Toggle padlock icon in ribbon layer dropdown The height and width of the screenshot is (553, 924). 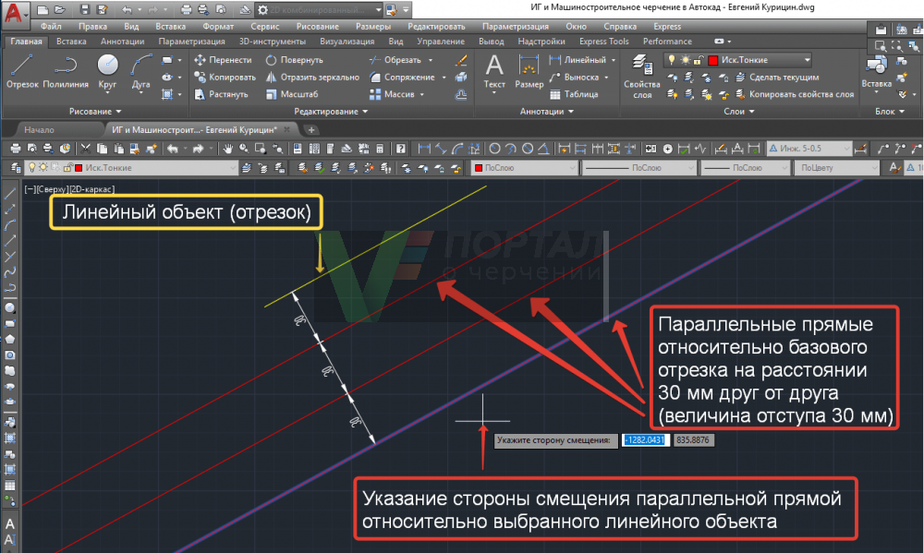click(698, 60)
